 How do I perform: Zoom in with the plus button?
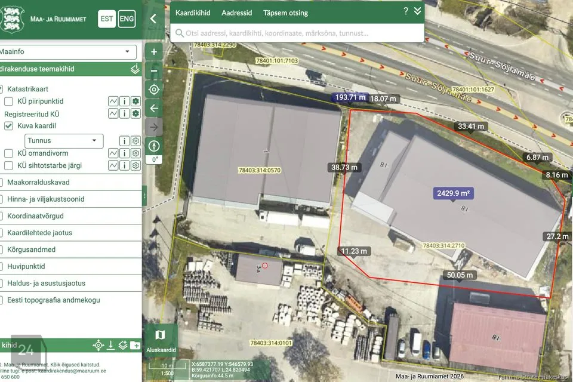pyautogui.click(x=154, y=51)
